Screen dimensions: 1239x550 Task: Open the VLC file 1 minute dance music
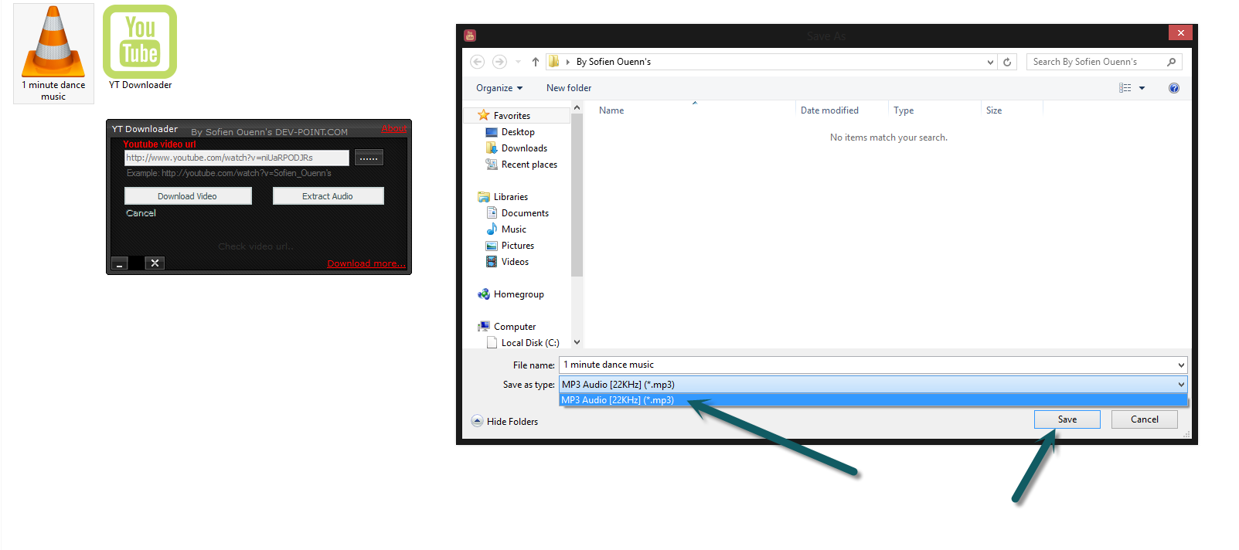pyautogui.click(x=53, y=53)
